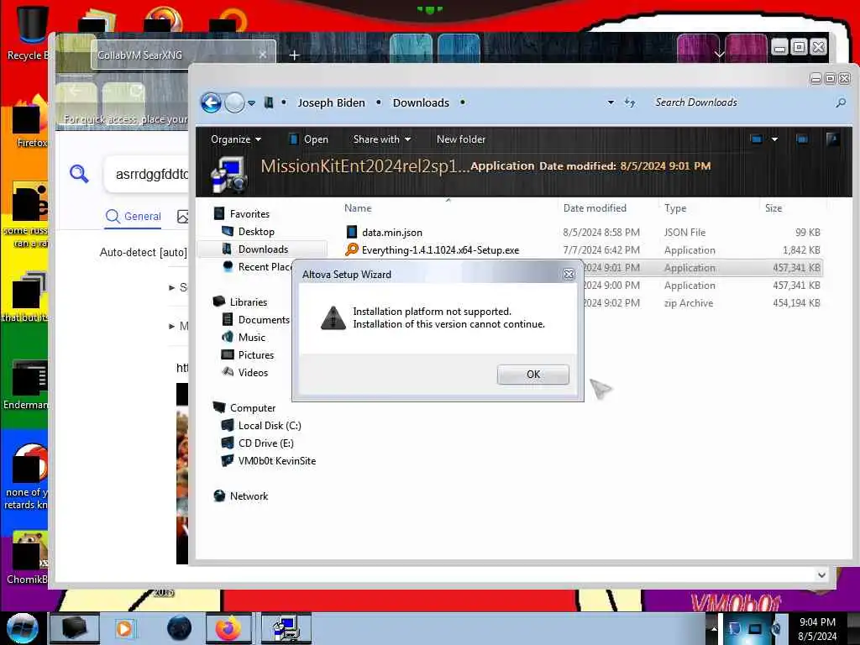Click SearXNG search magnifier icon

79,174
